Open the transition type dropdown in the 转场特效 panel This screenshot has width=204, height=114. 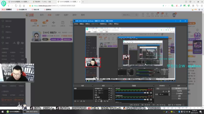coord(163,88)
